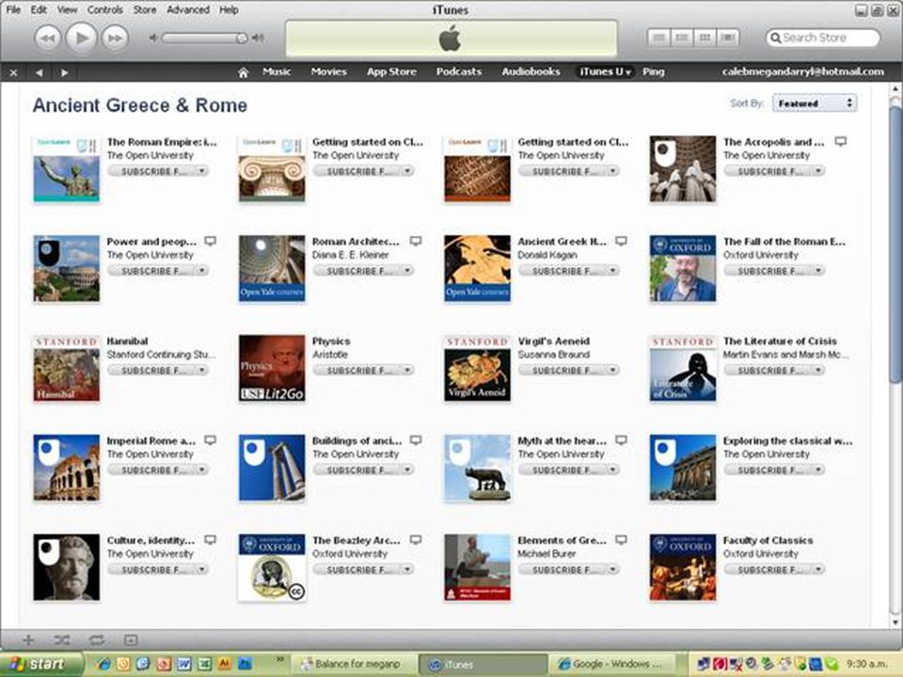Open the File menu

pos(13,9)
